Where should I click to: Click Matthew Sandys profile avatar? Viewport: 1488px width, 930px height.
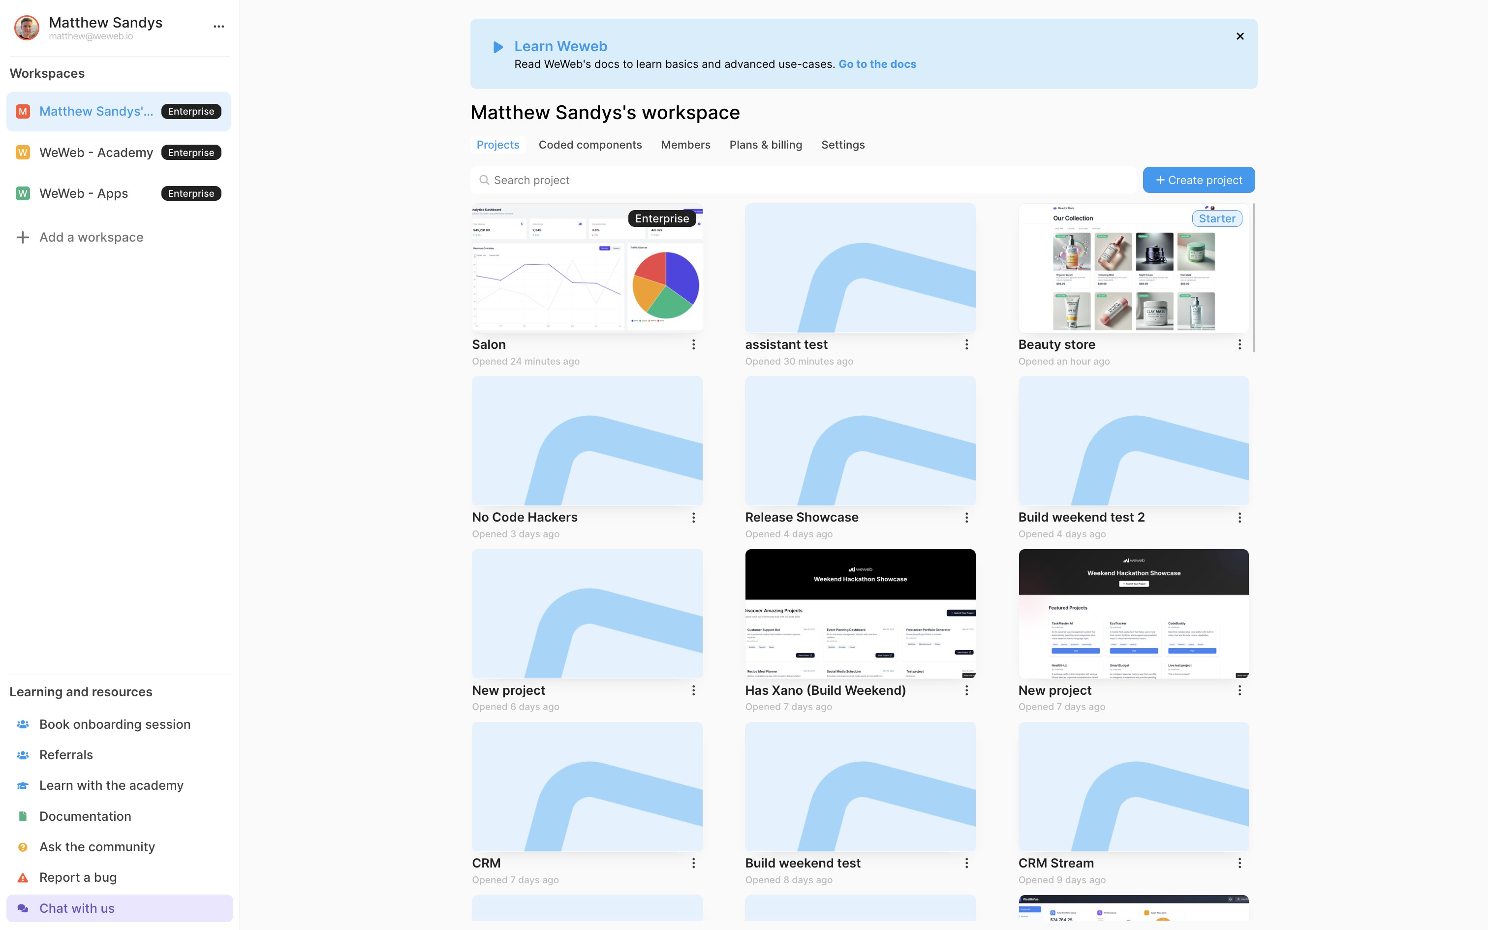[x=27, y=28]
